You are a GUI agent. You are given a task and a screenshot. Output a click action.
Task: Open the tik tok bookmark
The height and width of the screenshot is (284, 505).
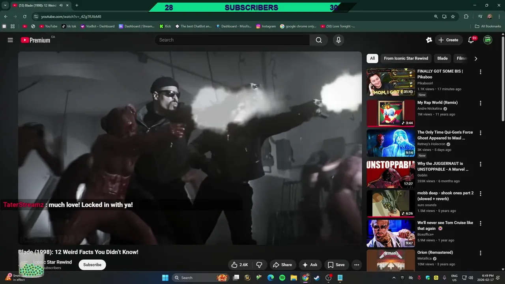[69, 26]
